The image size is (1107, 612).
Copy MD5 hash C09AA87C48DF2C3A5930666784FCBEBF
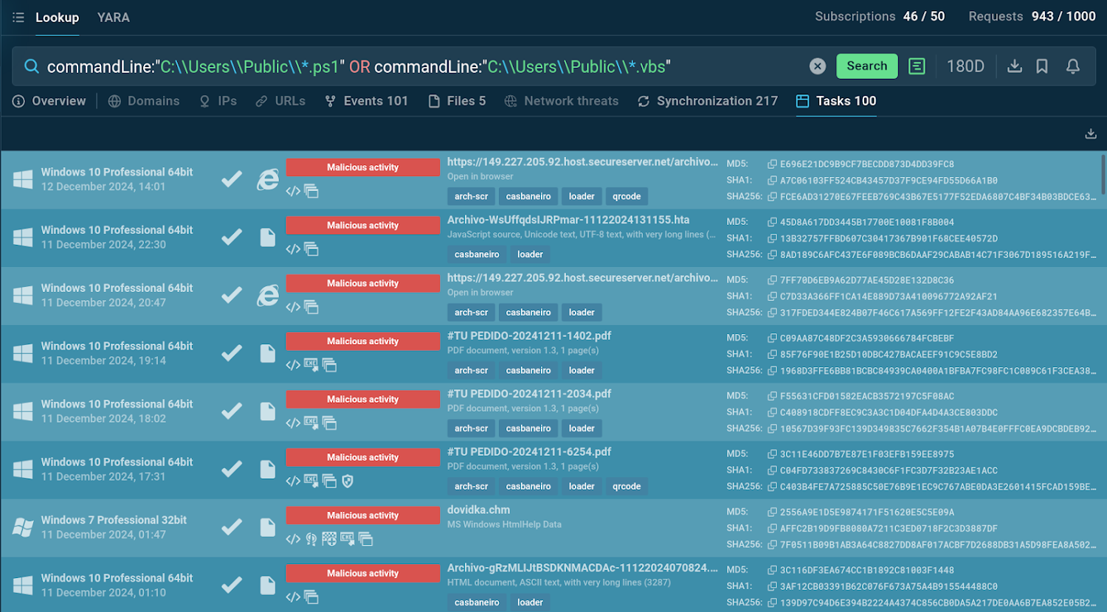772,338
